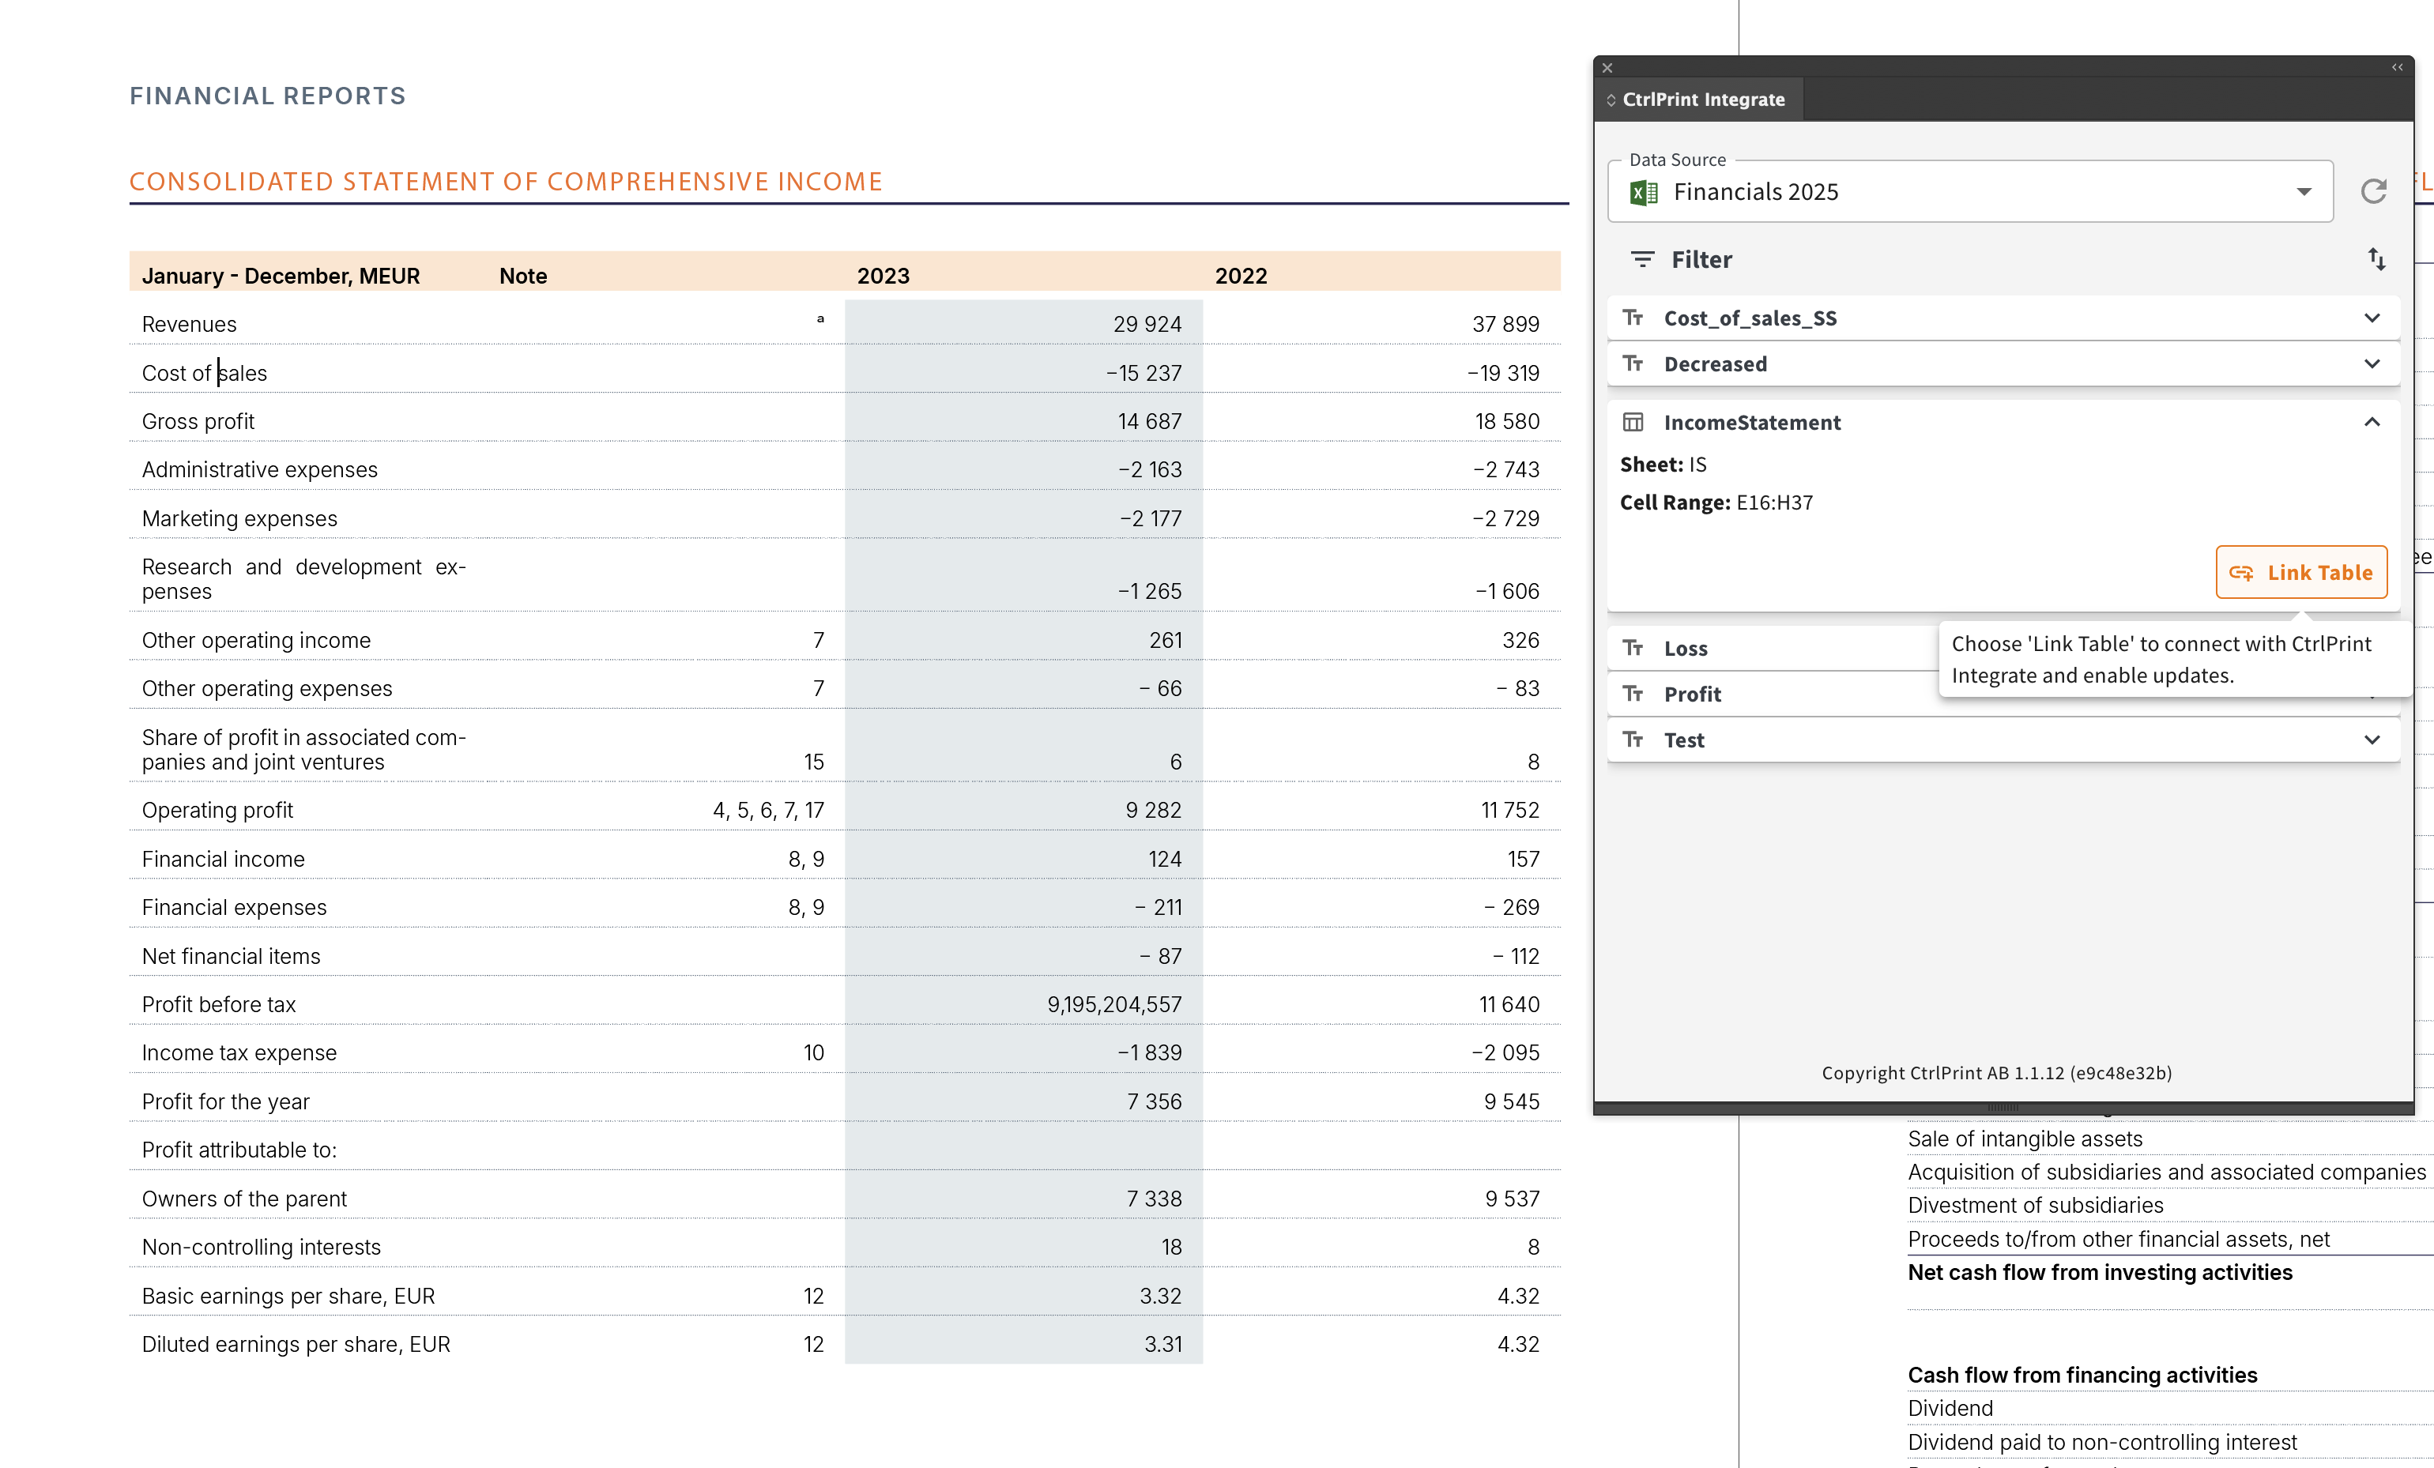Image resolution: width=2434 pixels, height=1468 pixels.
Task: Click the text icon beside Cost_of_sales_SS
Action: [x=1633, y=318]
